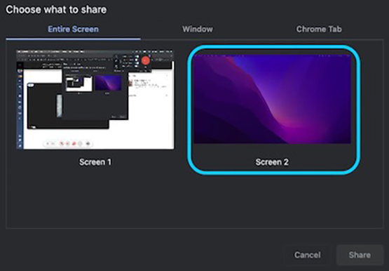
Task: Switch to the Window tab
Action: [x=198, y=29]
